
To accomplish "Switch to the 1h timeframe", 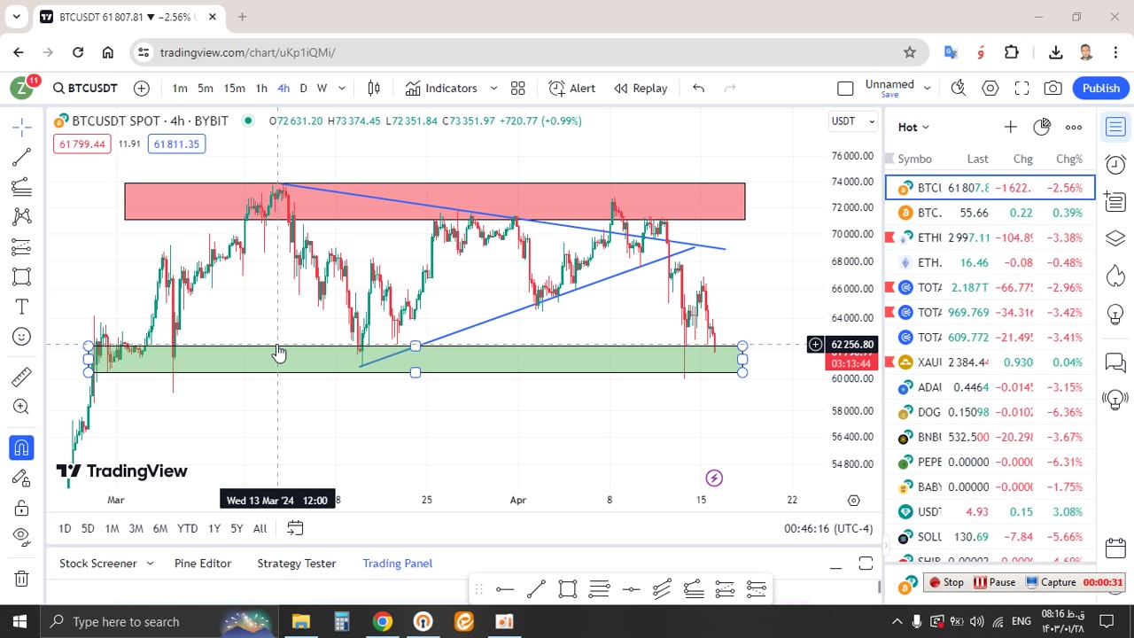I will point(261,88).
